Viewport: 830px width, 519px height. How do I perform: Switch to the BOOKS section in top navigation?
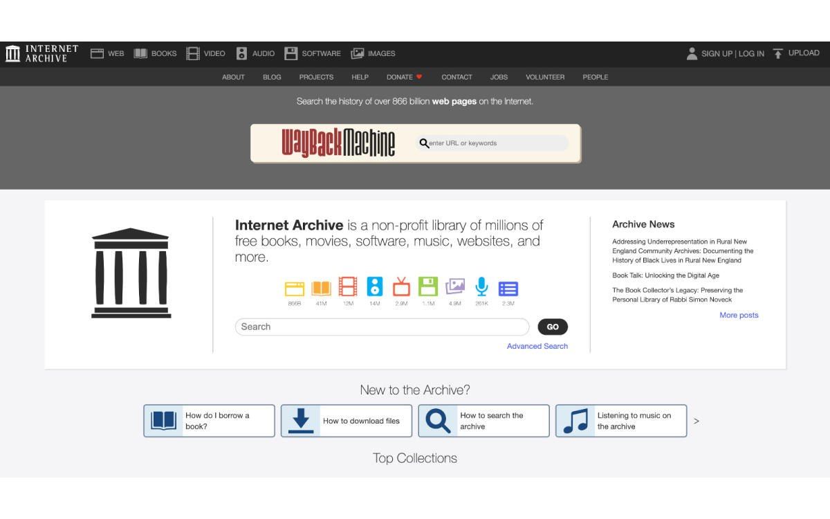click(x=158, y=53)
